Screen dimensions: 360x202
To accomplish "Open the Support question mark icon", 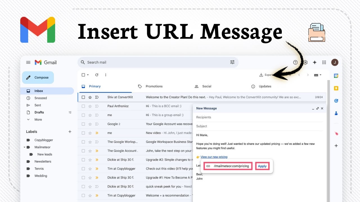I will point(295,62).
